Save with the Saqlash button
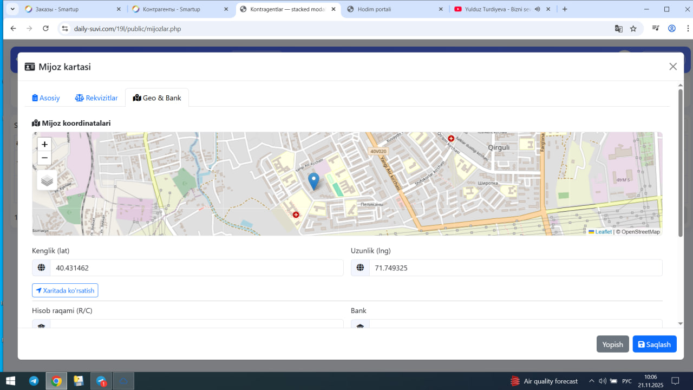 click(654, 344)
